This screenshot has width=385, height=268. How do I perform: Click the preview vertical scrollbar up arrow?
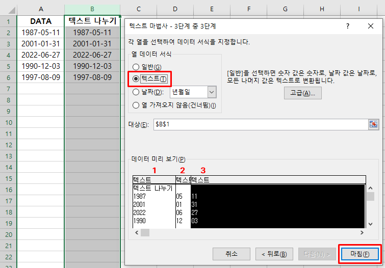(x=371, y=188)
